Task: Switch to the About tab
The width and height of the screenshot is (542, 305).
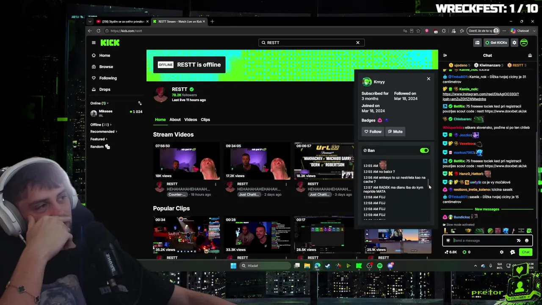Action: 175,119
